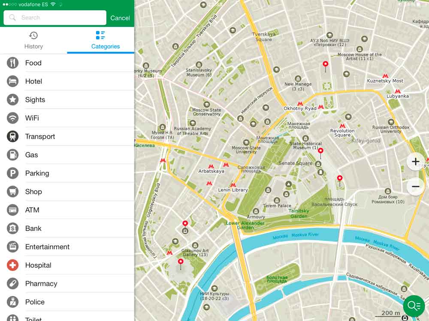The height and width of the screenshot is (321, 429).
Task: Tap the Armoury museum map icon
Action: coord(256,211)
